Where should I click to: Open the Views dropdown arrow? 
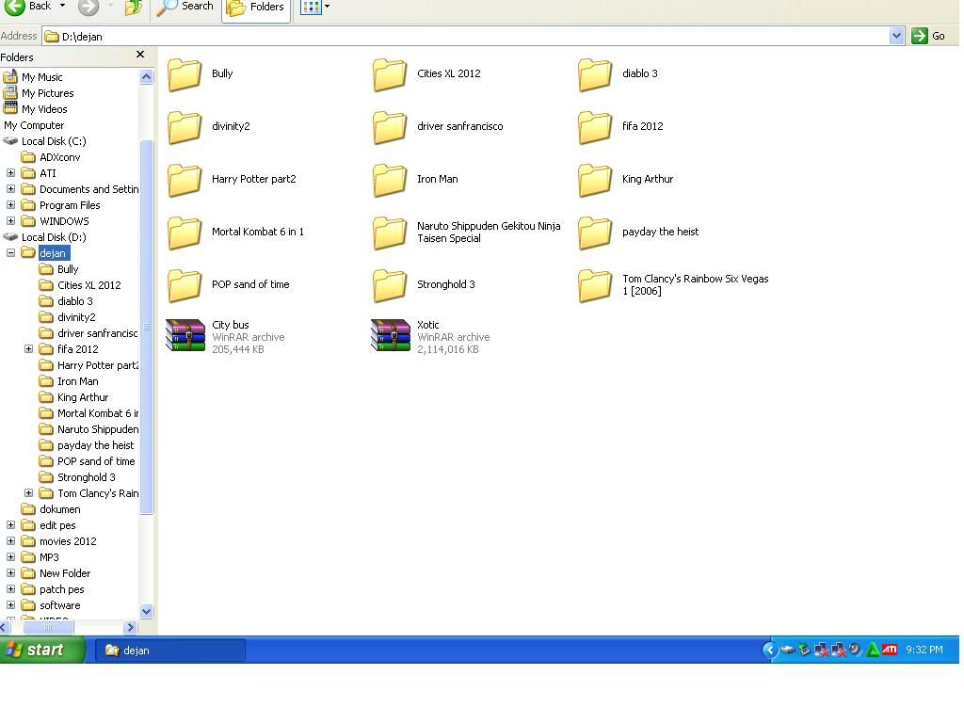pos(327,7)
